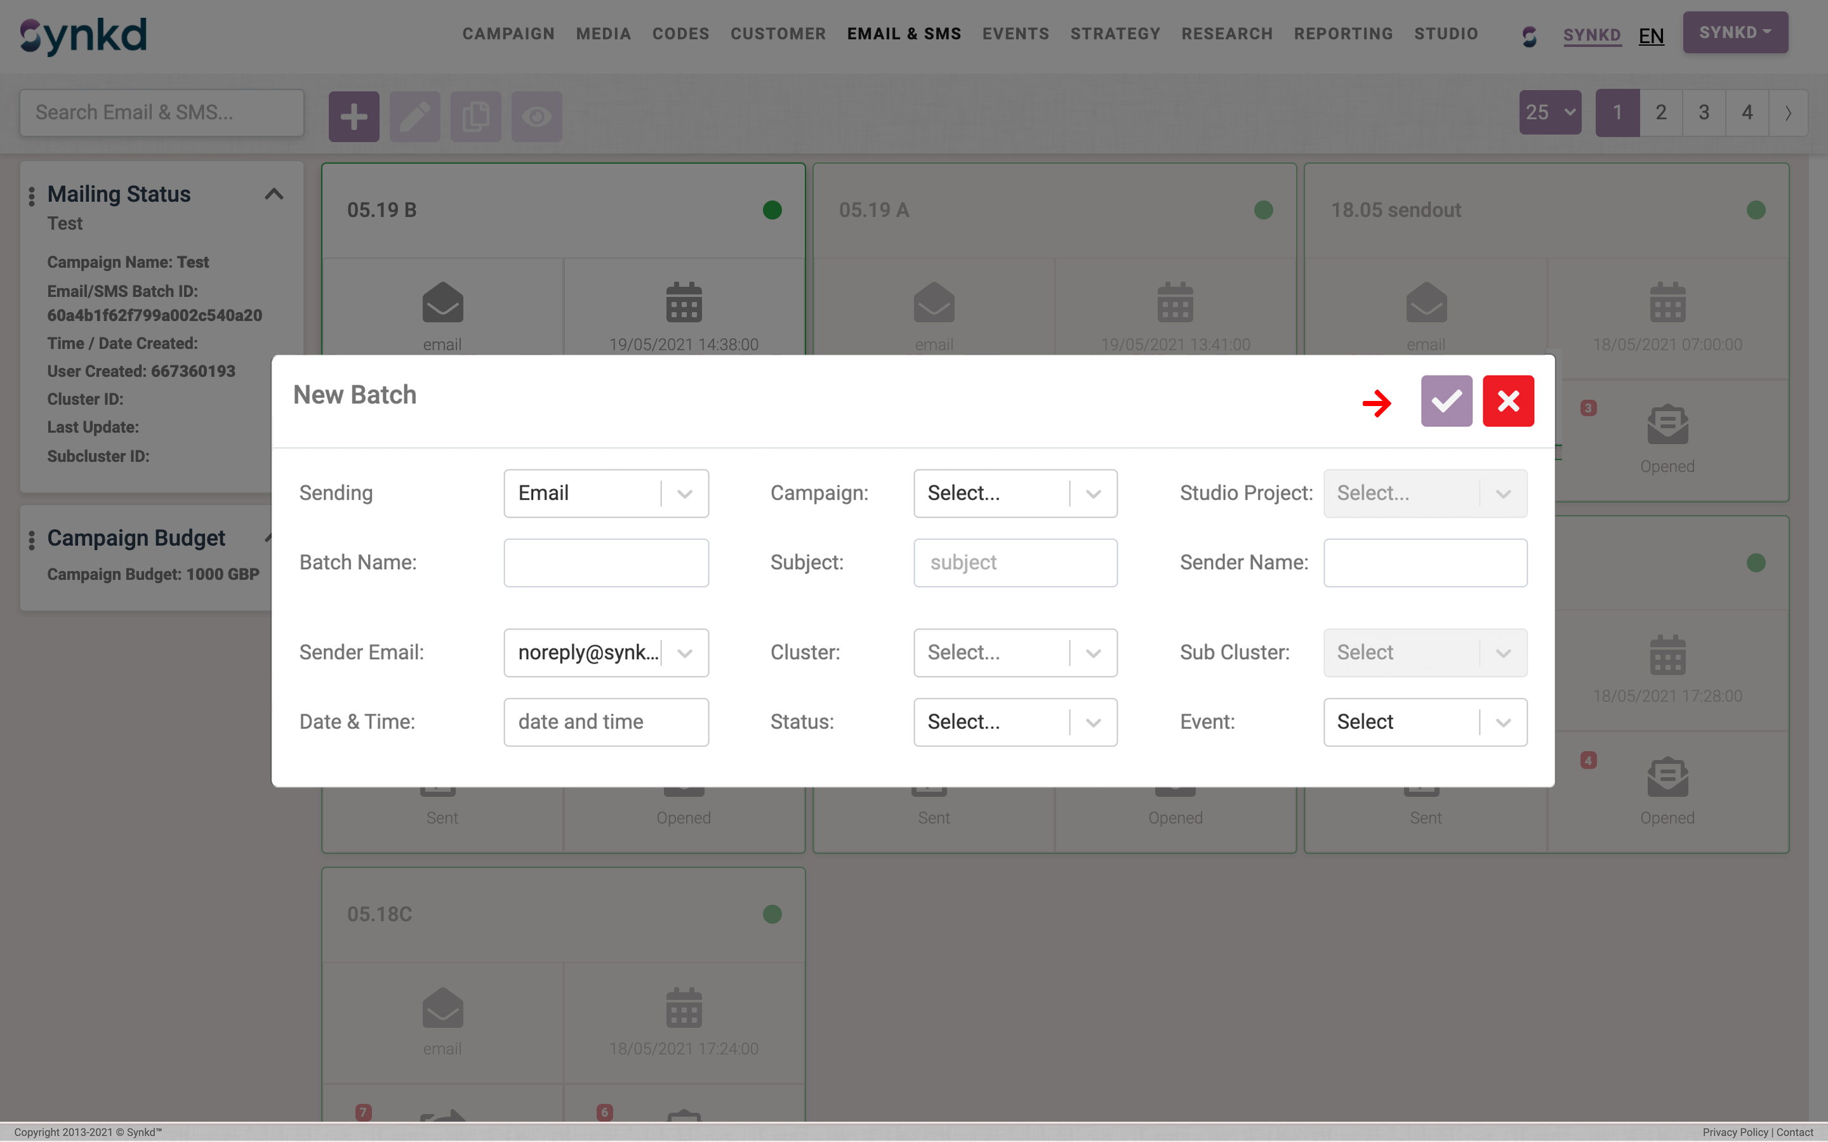The image size is (1828, 1142).
Task: Click the calendar icon on 05.19 B card
Action: tap(684, 302)
